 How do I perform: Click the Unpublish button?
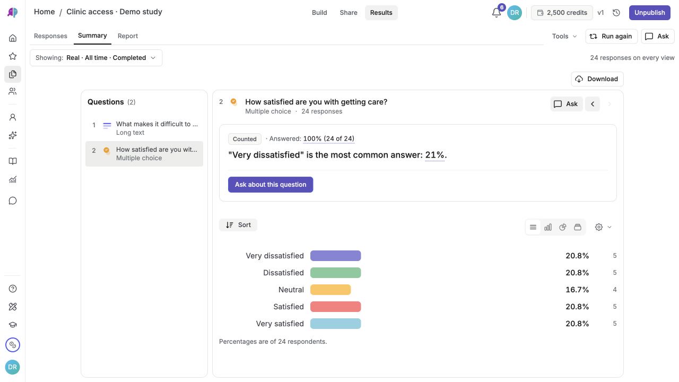coord(649,13)
